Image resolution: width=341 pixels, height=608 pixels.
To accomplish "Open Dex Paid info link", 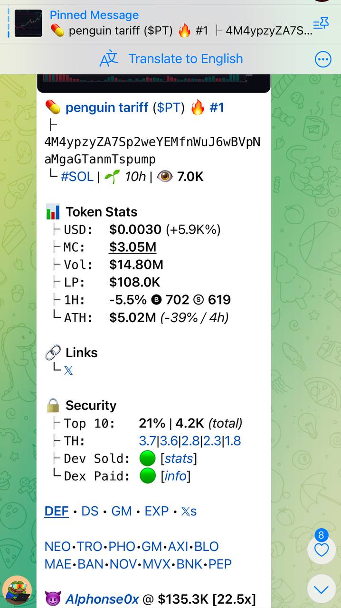I will point(175,476).
